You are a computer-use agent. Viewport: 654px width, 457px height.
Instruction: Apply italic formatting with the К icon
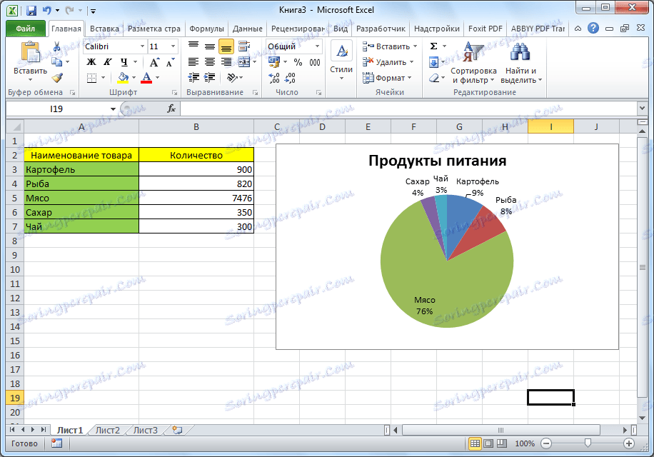pyautogui.click(x=108, y=61)
